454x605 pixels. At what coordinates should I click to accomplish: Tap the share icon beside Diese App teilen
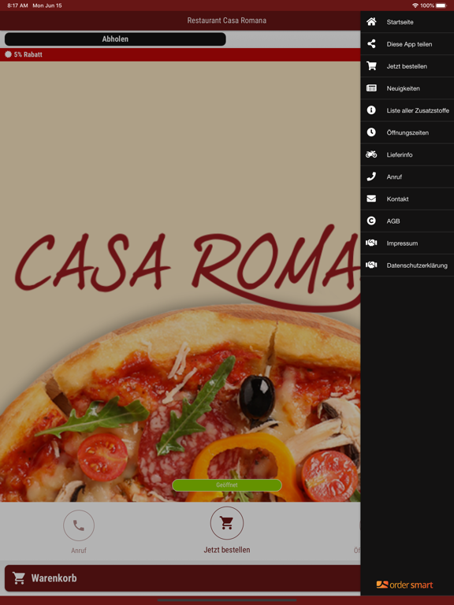coord(371,44)
